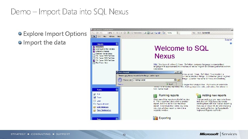
Task: Click the page setup icon
Action: [152, 33]
